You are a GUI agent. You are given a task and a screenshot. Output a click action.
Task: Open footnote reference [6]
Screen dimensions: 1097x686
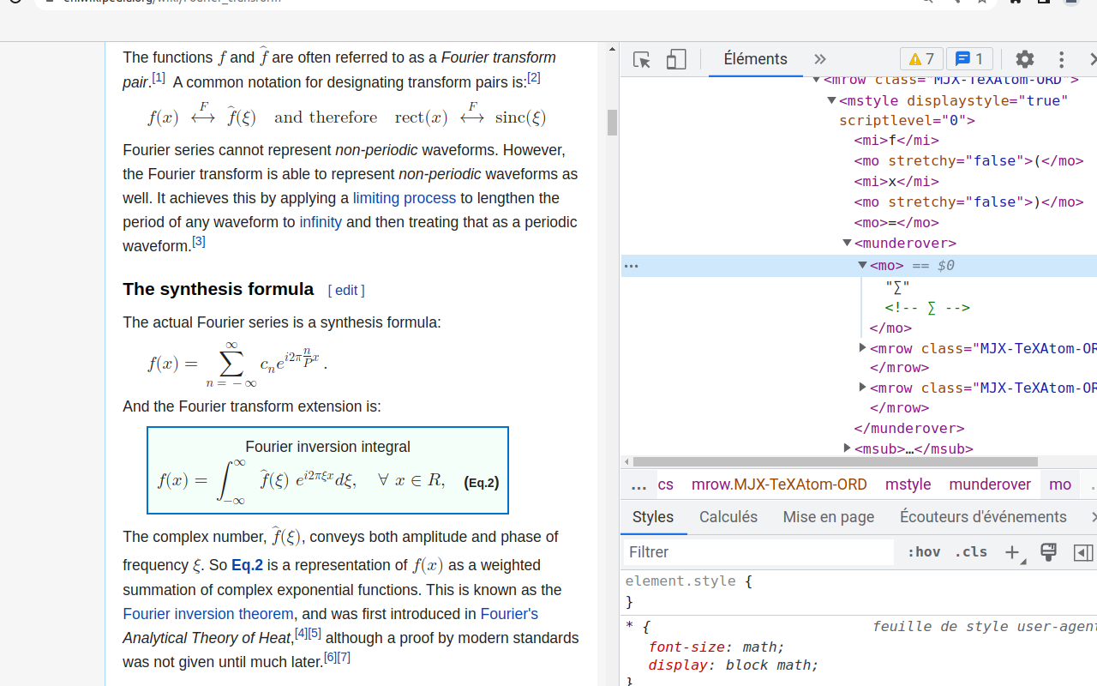point(331,657)
